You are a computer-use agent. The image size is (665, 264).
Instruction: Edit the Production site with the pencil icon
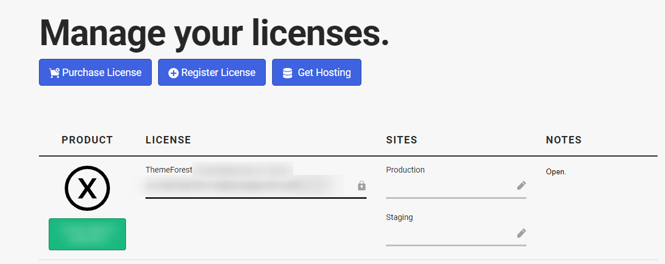coord(521,185)
